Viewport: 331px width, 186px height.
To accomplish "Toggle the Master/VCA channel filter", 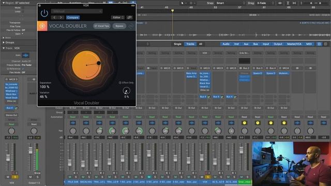I will (x=294, y=44).
